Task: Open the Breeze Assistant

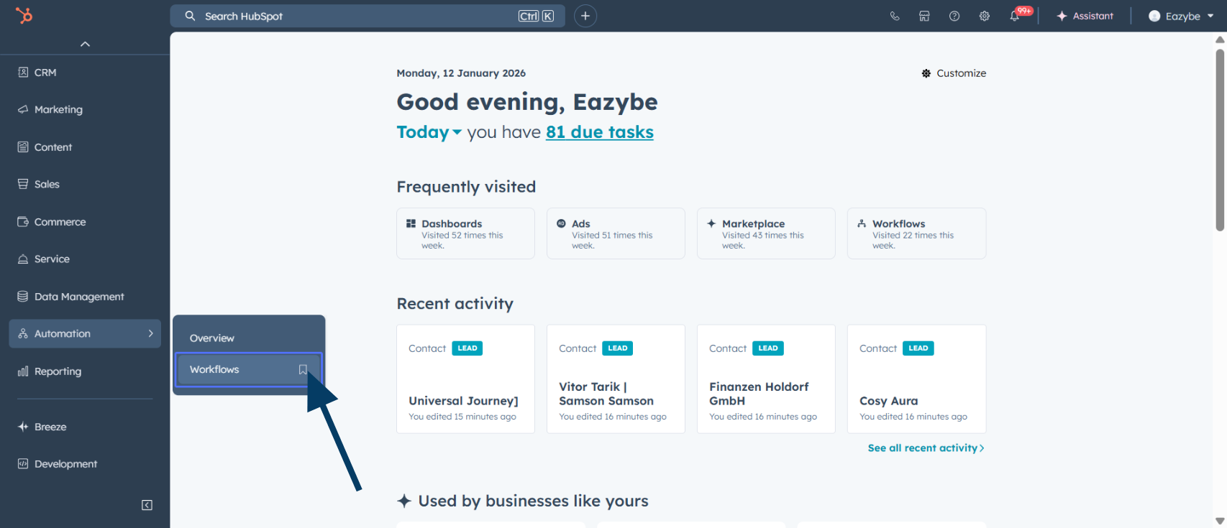Action: coord(1085,16)
